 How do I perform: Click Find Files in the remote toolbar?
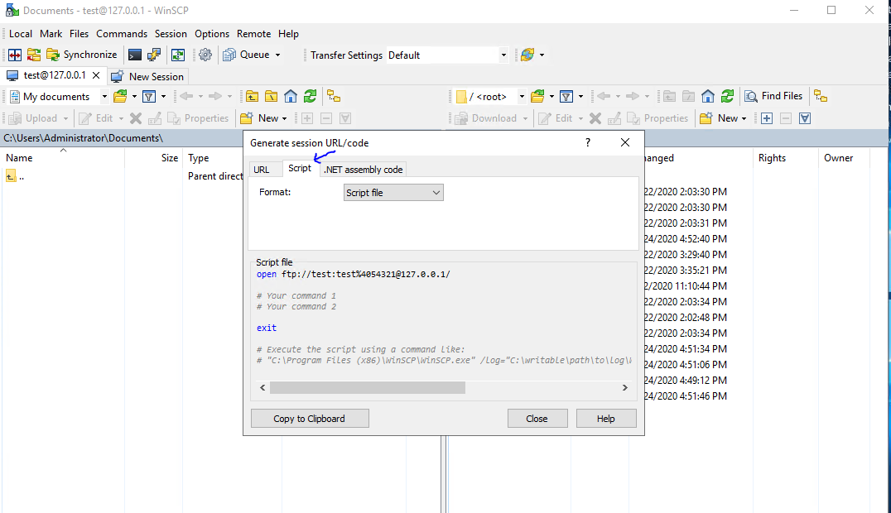774,96
